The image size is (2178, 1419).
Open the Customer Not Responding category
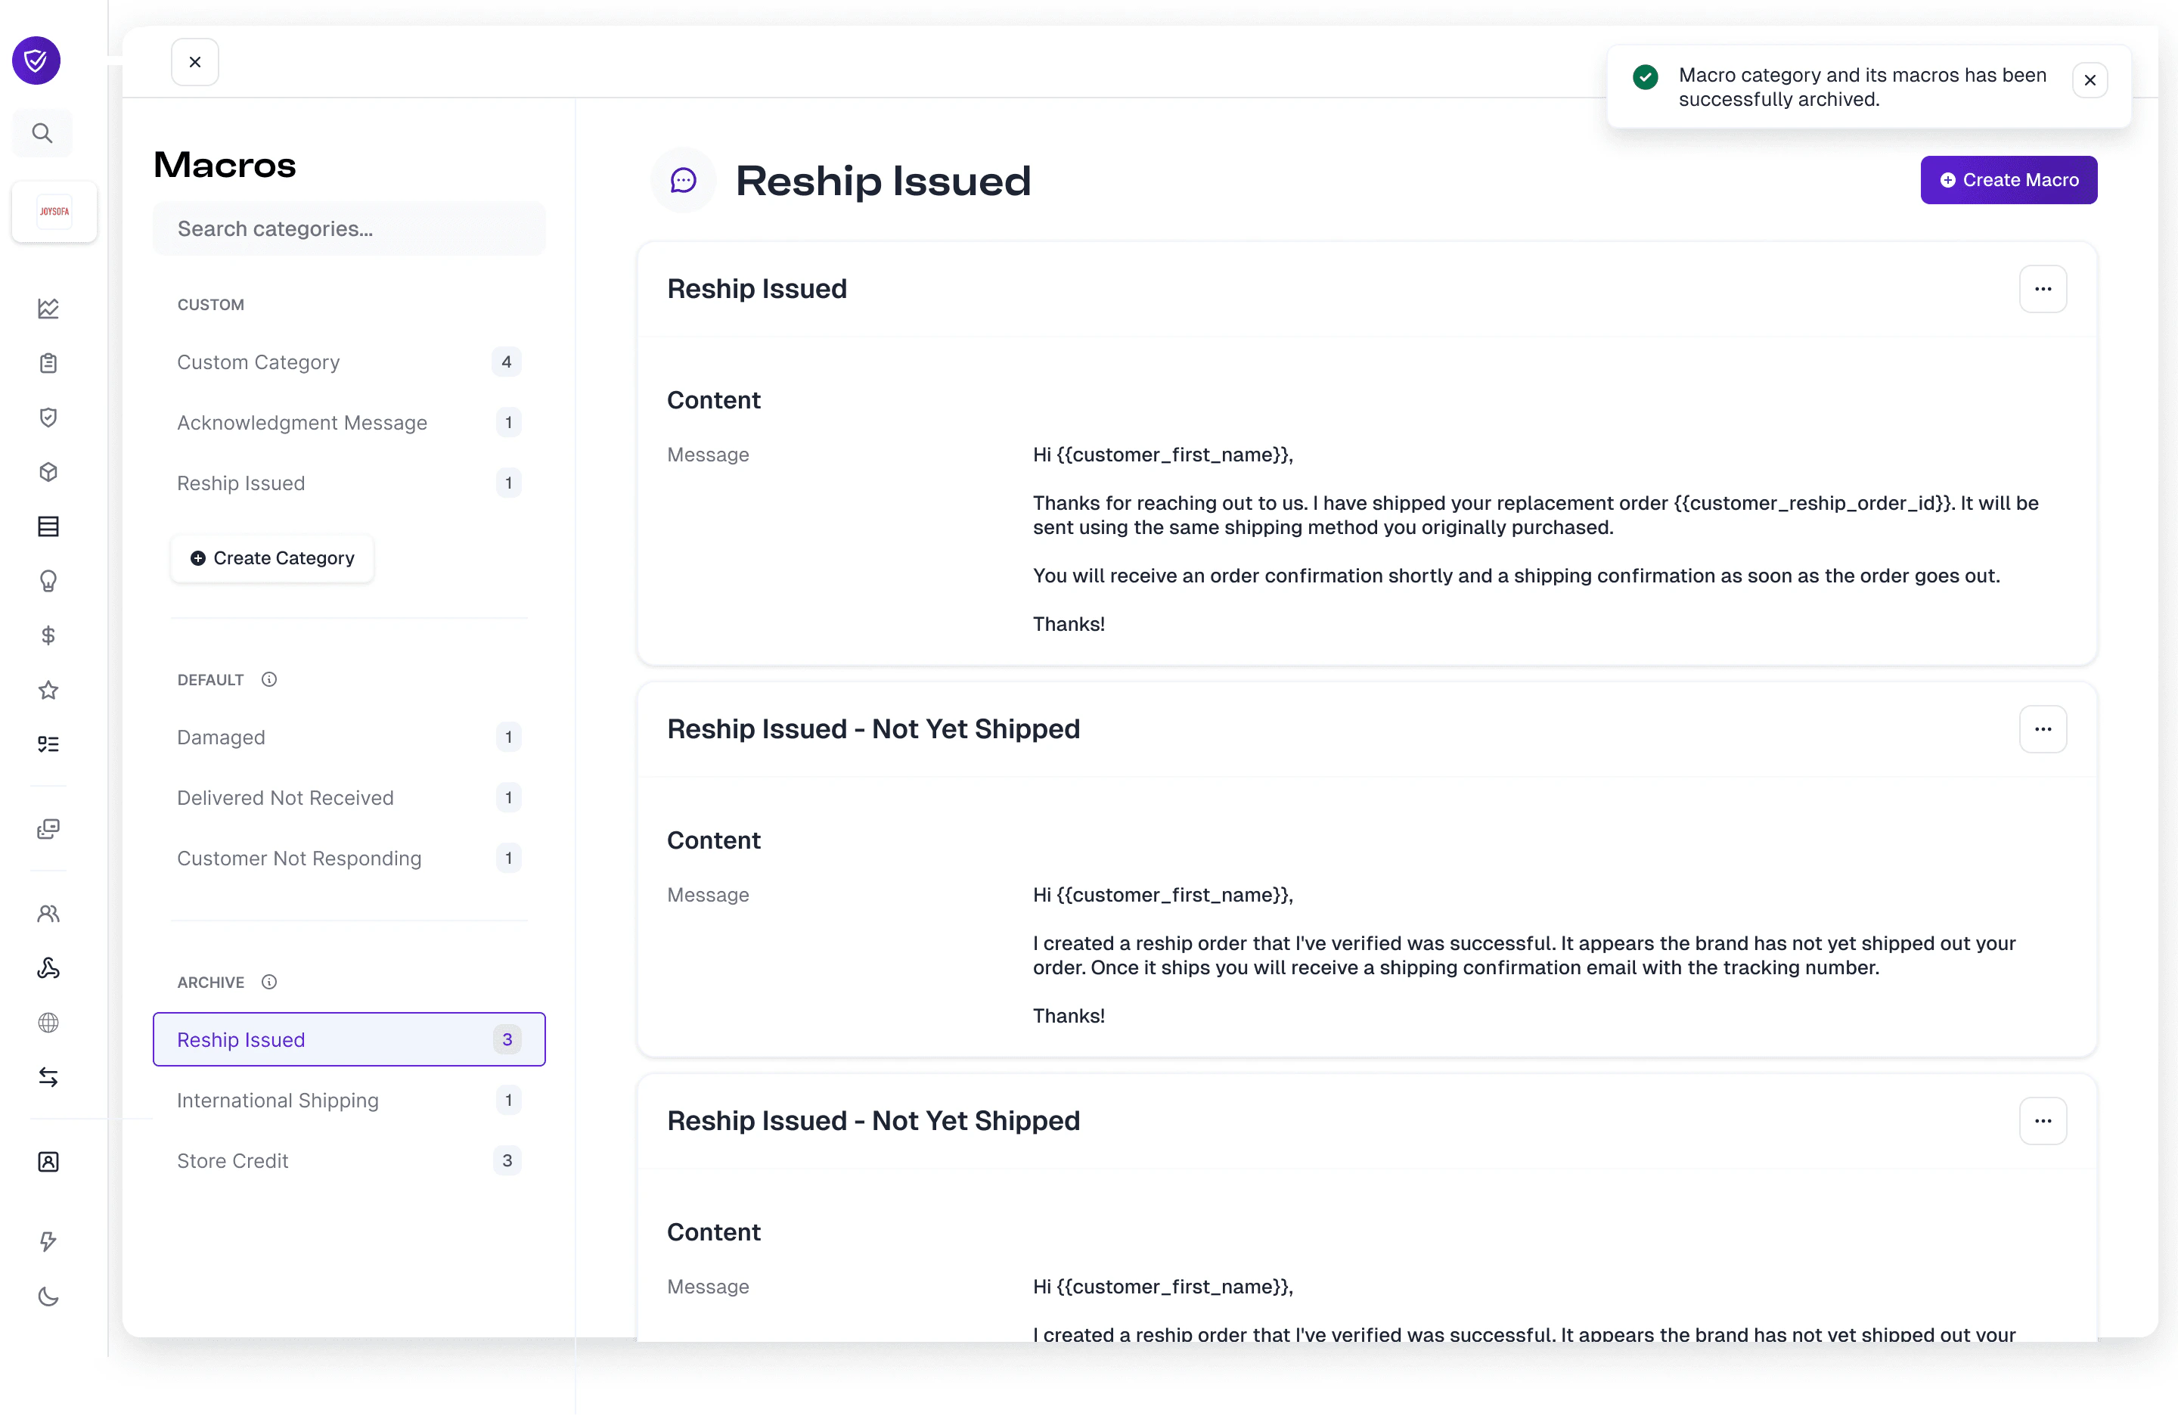(x=349, y=859)
